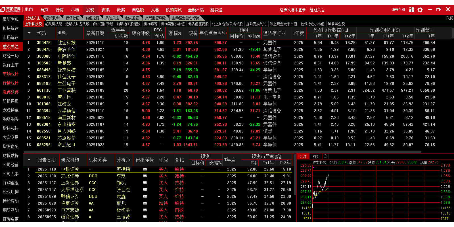Select the 超跌科技股 sub-tab
Image resolution: width=454 pixels, height=227 pixels.
tap(53, 24)
